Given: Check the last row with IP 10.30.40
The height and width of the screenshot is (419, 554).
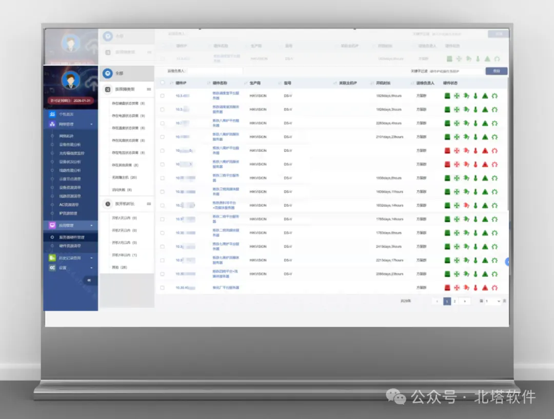Looking at the screenshot, I should click(x=162, y=288).
